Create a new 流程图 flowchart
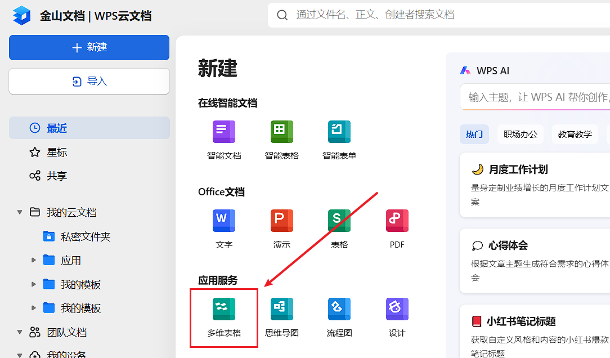 (x=339, y=317)
